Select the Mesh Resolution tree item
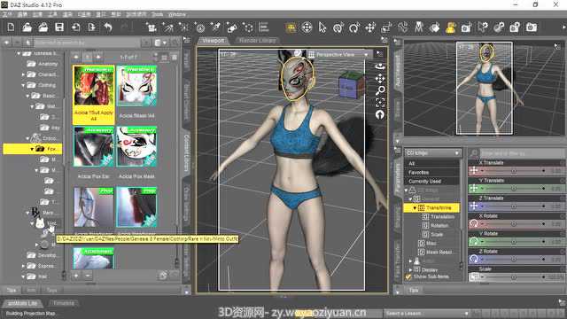This screenshot has height=319, width=567. click(x=434, y=252)
